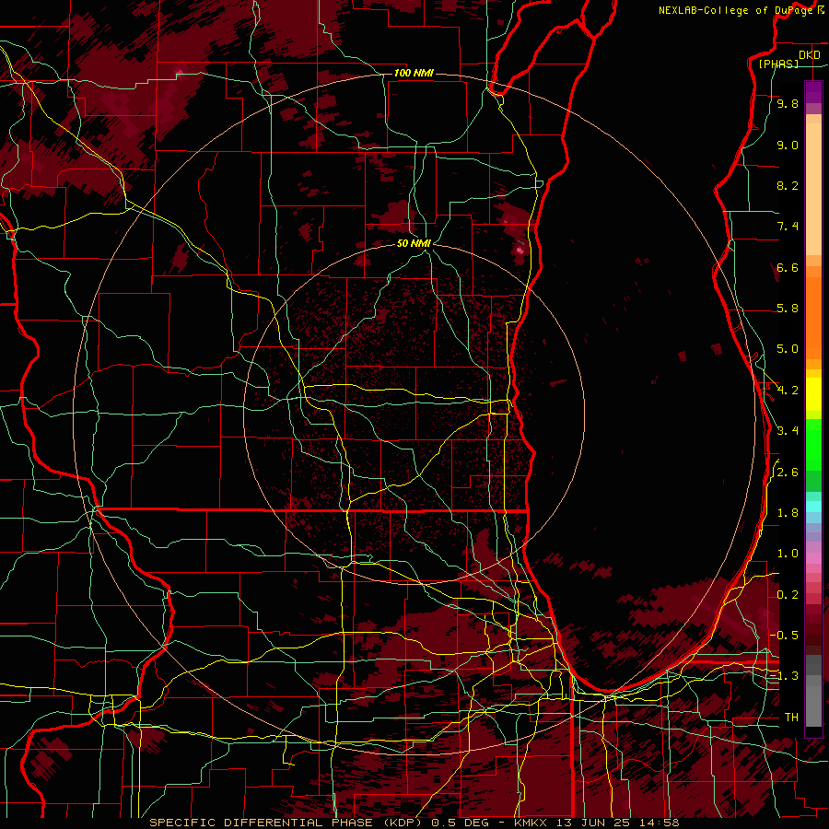This screenshot has height=829, width=829.
Task: Select the -1.3 scale label
Action: (784, 676)
